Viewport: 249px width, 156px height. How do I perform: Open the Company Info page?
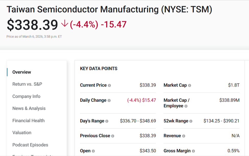[x=26, y=96]
